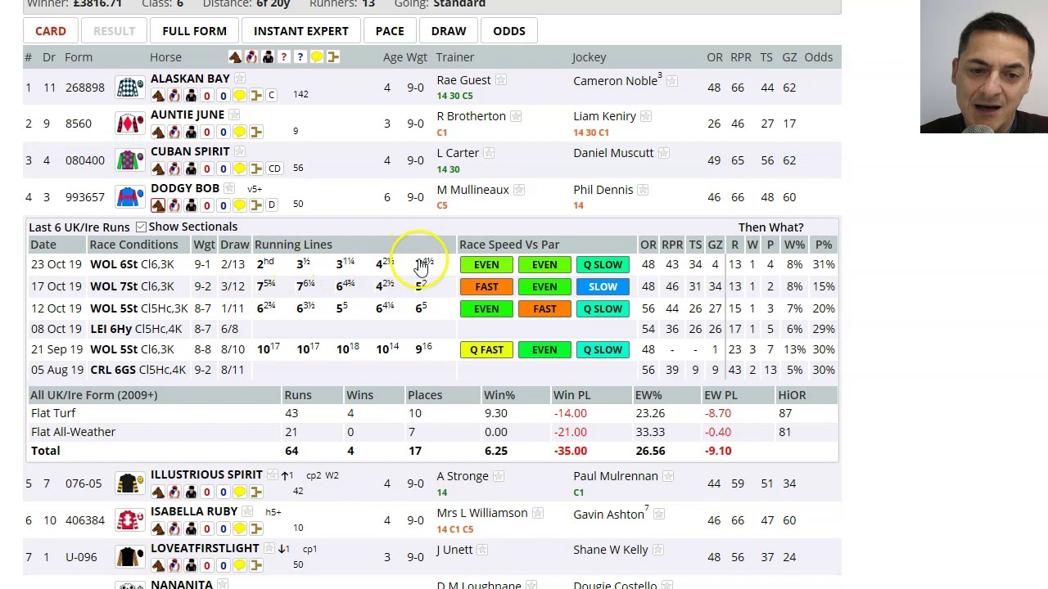Click the FAST badge for 17 Oct 19
The width and height of the screenshot is (1048, 589).
pyautogui.click(x=486, y=286)
